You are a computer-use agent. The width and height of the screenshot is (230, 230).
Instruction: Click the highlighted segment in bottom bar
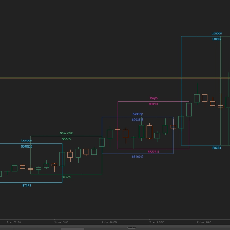(72, 229)
